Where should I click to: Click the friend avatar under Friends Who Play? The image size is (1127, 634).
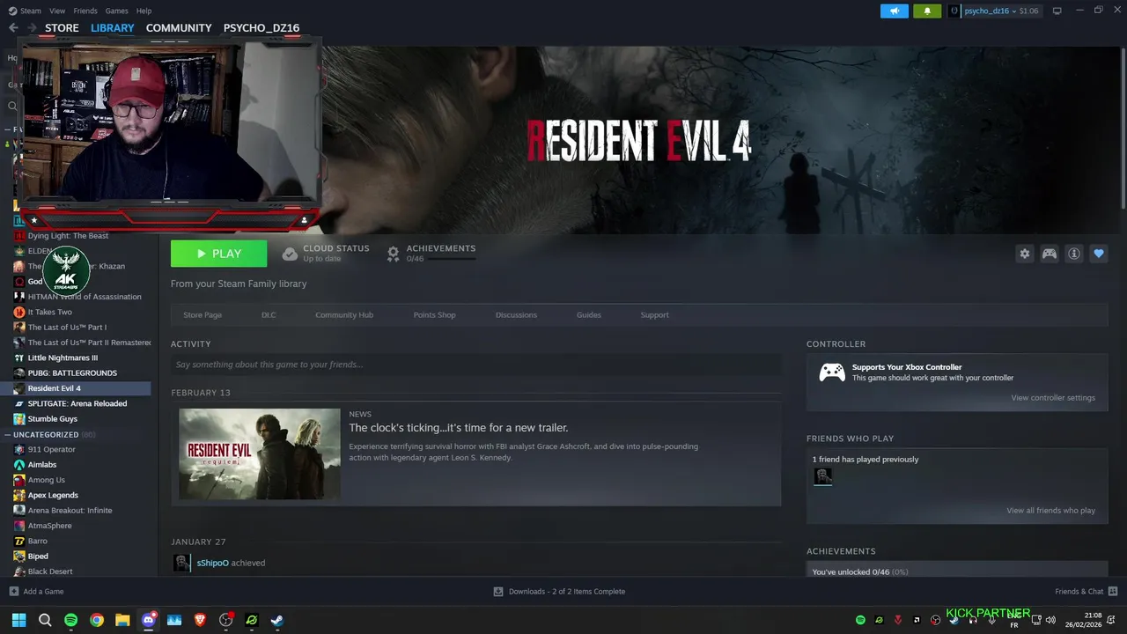822,476
